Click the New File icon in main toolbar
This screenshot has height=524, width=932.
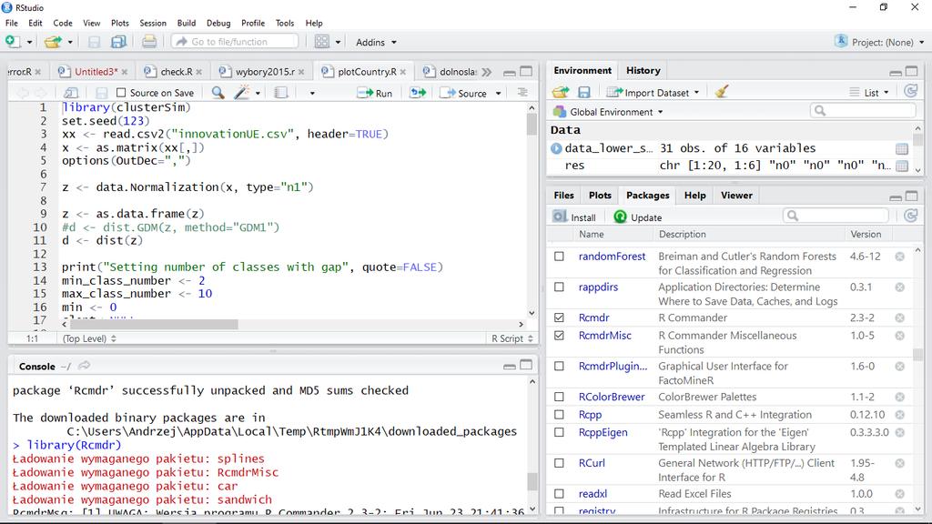pyautogui.click(x=11, y=42)
